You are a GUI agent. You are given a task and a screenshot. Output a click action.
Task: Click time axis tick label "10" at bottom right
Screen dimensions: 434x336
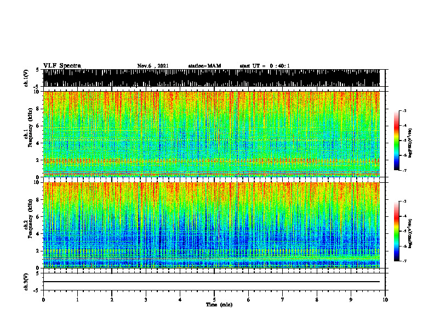point(385,300)
